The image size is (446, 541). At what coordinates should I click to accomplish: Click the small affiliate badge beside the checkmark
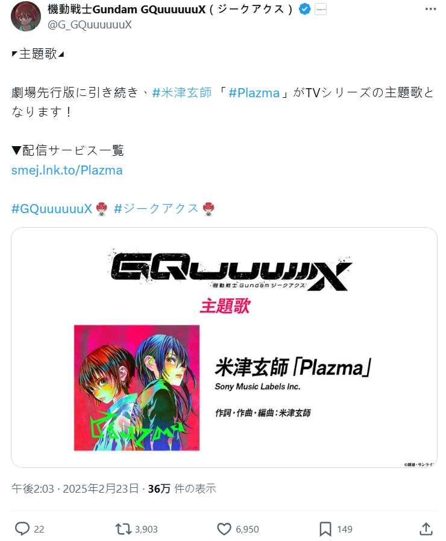pos(321,9)
